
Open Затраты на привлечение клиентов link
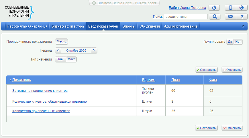[x=40, y=91]
